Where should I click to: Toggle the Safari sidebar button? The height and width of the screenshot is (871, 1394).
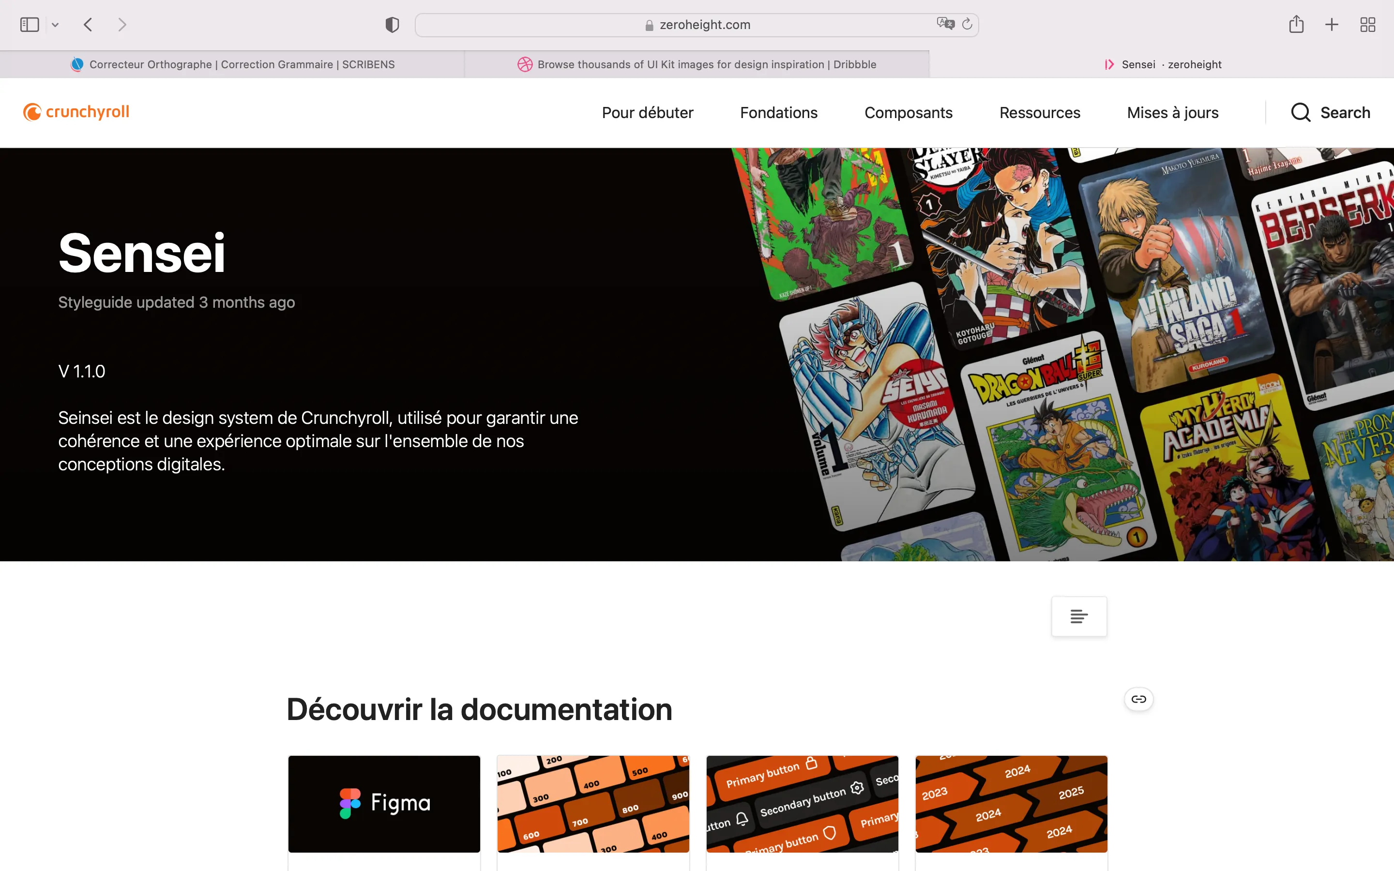point(30,25)
